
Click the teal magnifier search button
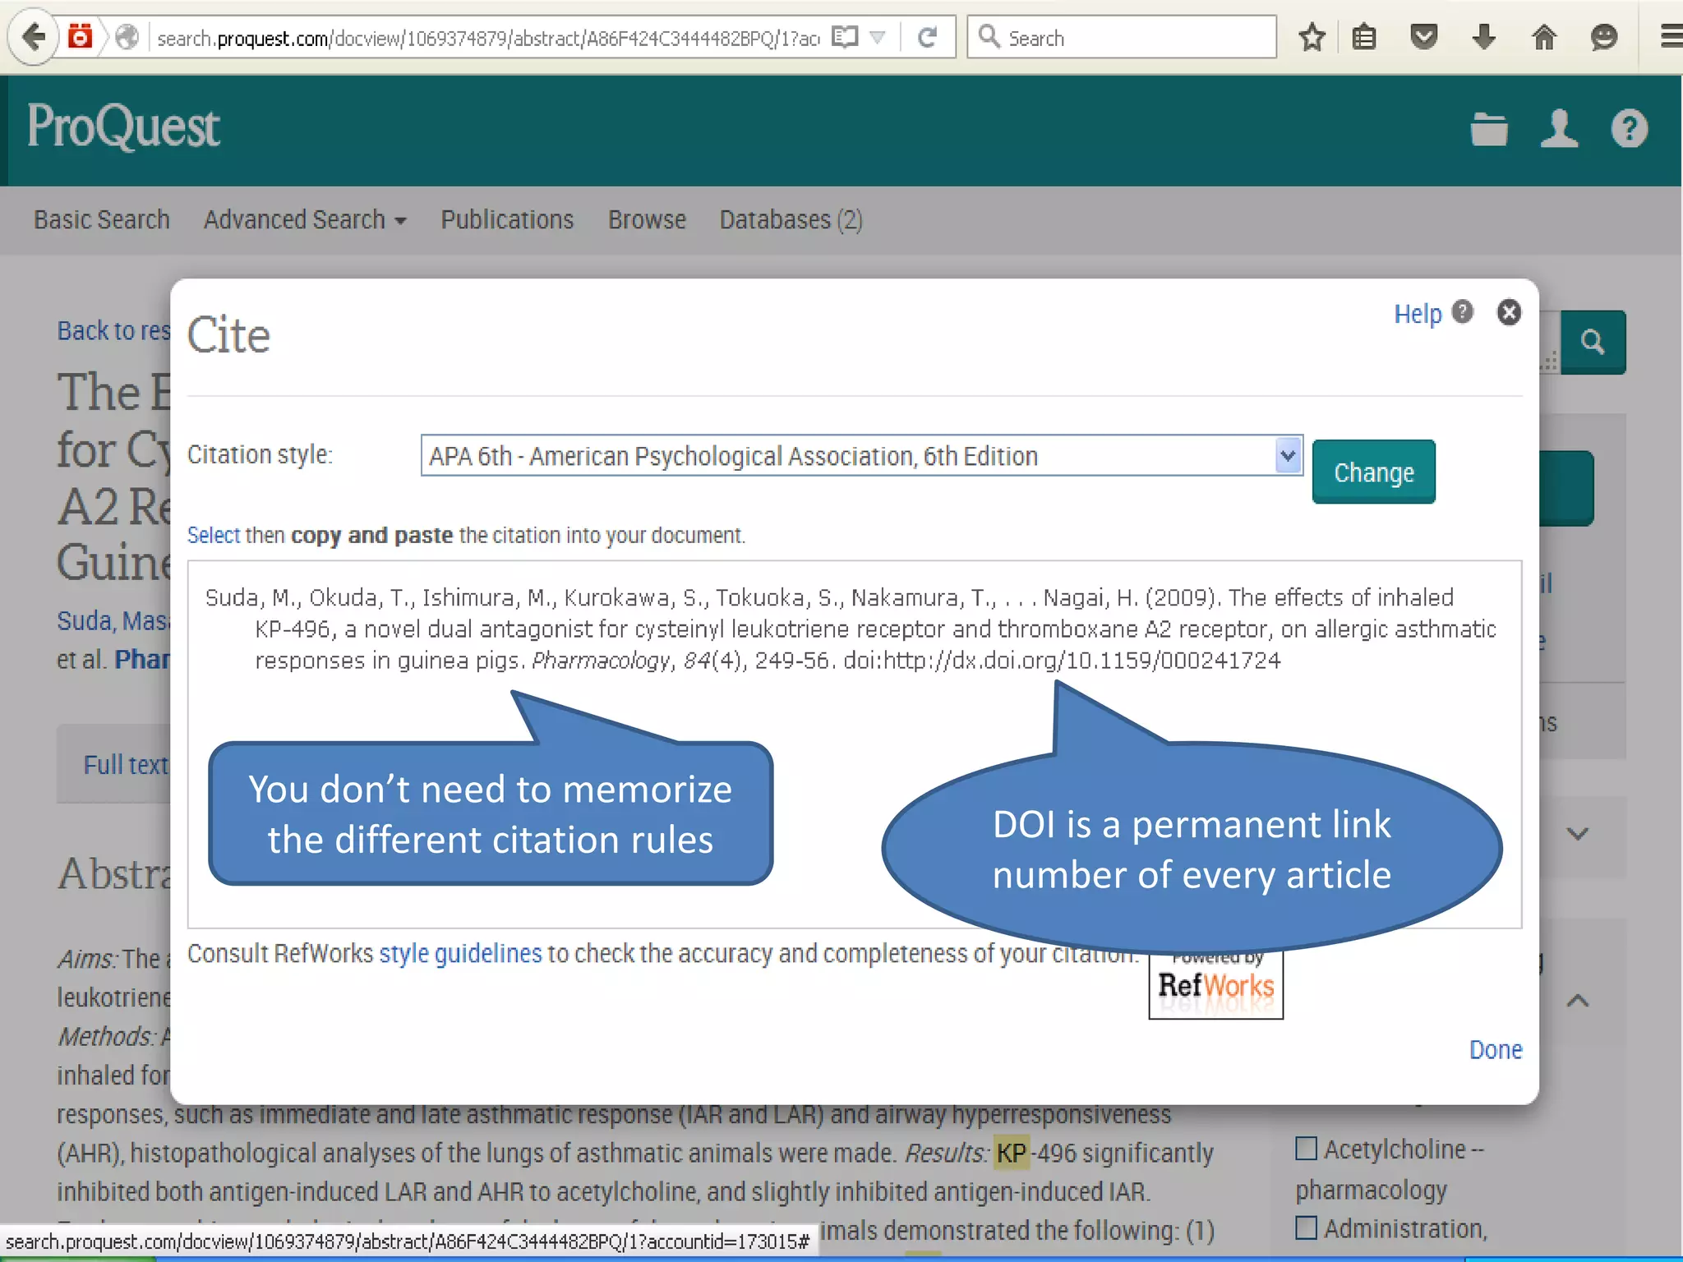point(1593,342)
